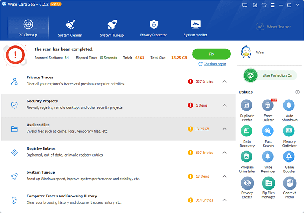Click the Checkup again link
This screenshot has height=213, width=304.
coord(215,64)
